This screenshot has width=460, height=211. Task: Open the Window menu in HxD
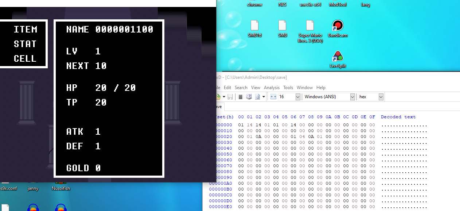click(x=304, y=88)
